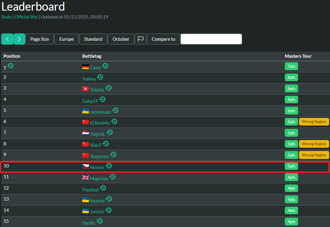Image resolution: width=330 pixels, height=227 pixels.
Task: Click ThijsNL's 5pts badge
Action: 291,133
